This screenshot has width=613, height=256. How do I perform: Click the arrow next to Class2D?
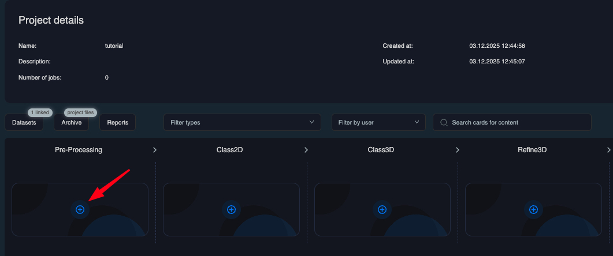[306, 150]
